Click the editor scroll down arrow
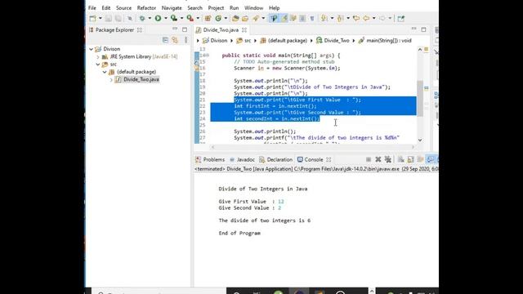The width and height of the screenshot is (523, 294). point(420,140)
